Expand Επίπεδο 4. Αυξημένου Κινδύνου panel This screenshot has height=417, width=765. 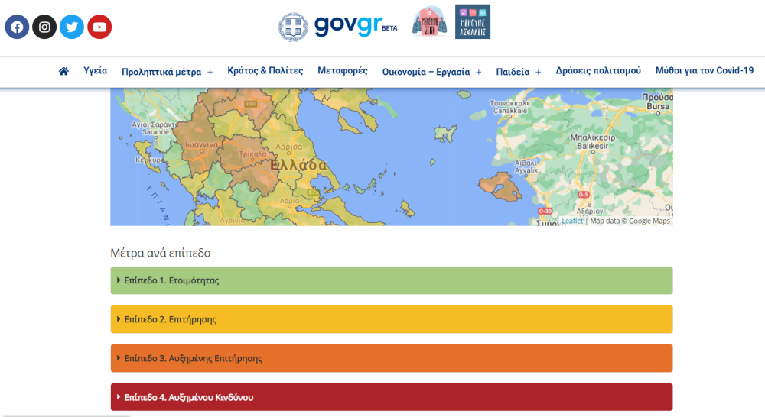coord(391,397)
